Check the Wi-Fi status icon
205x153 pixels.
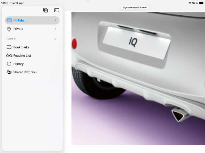pos(190,3)
